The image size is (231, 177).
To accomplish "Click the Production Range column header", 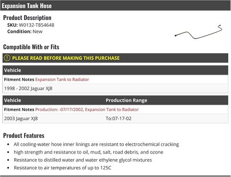I will click(x=126, y=100).
